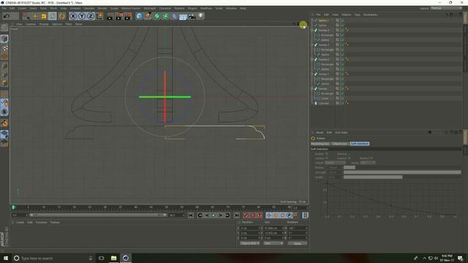The height and width of the screenshot is (263, 468).
Task: Open the Create menu in main menu bar
Action: pos(22,8)
